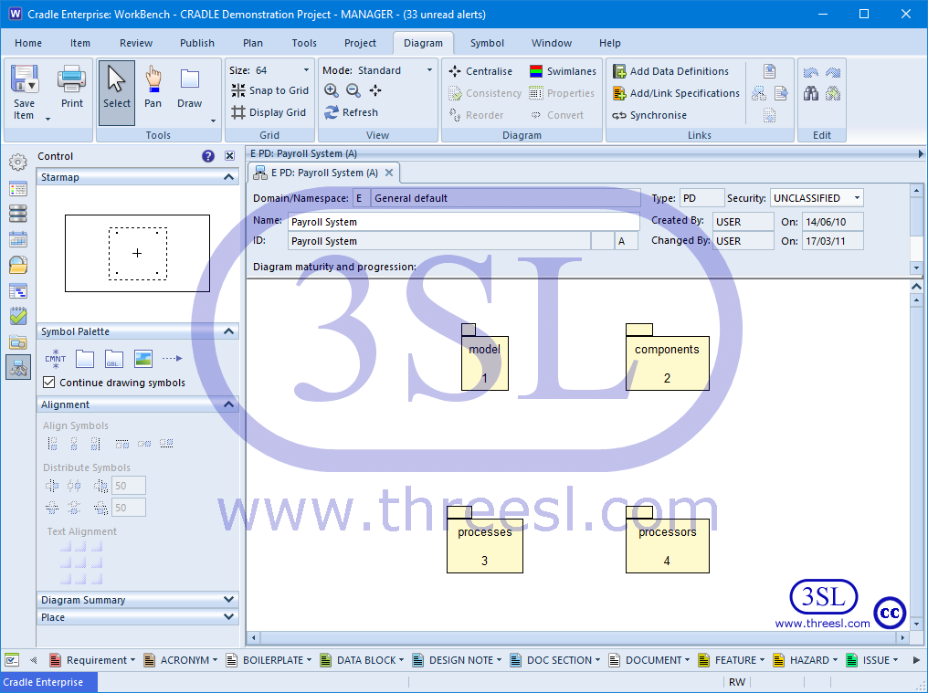This screenshot has height=693, width=928.
Task: Open the Review ribbon tab
Action: 136,43
